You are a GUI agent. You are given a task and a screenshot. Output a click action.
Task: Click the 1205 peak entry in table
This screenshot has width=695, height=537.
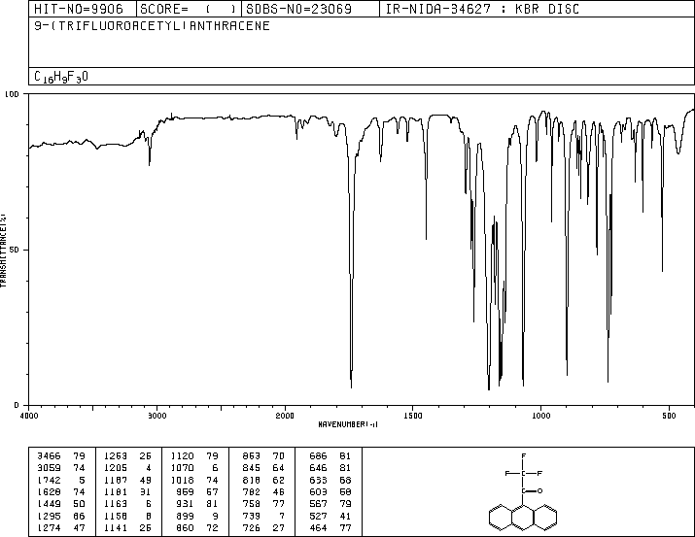click(x=128, y=468)
